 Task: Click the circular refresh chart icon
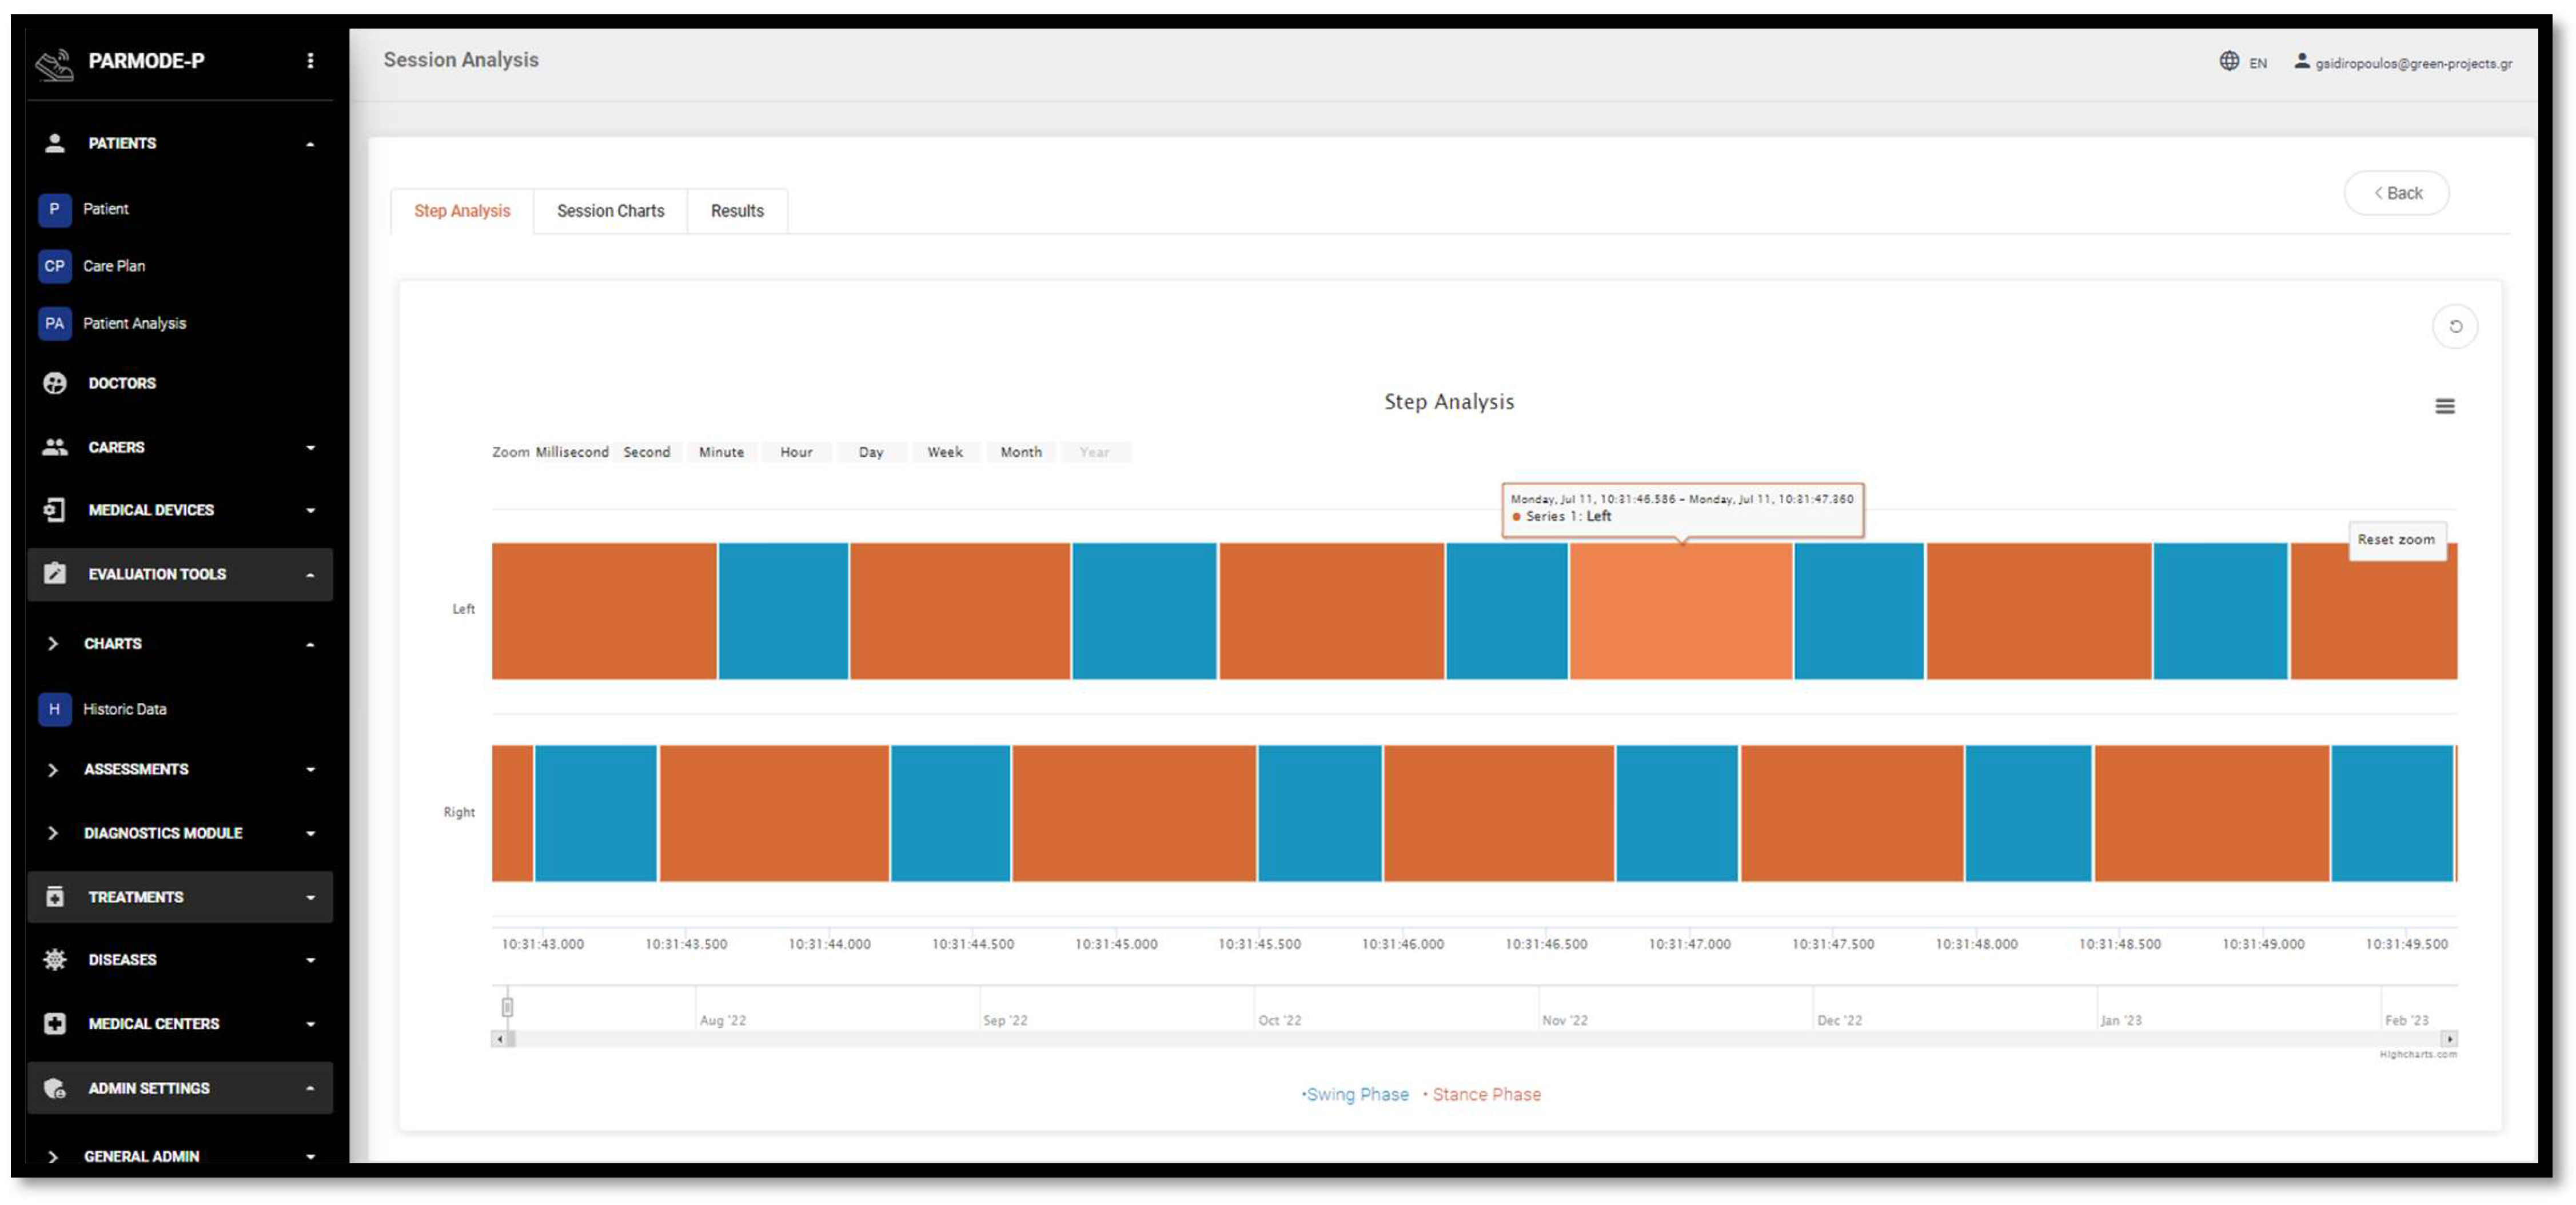click(2455, 326)
